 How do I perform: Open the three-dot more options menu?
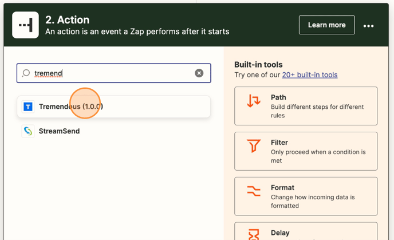[x=368, y=26]
